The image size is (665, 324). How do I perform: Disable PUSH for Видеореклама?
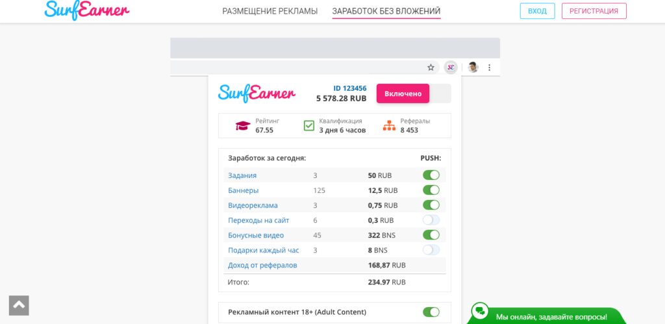[431, 205]
